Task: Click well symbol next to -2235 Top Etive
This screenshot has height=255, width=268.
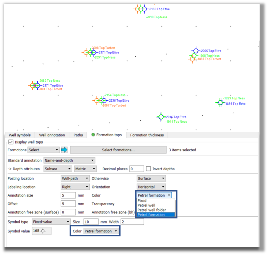Action: [104, 100]
